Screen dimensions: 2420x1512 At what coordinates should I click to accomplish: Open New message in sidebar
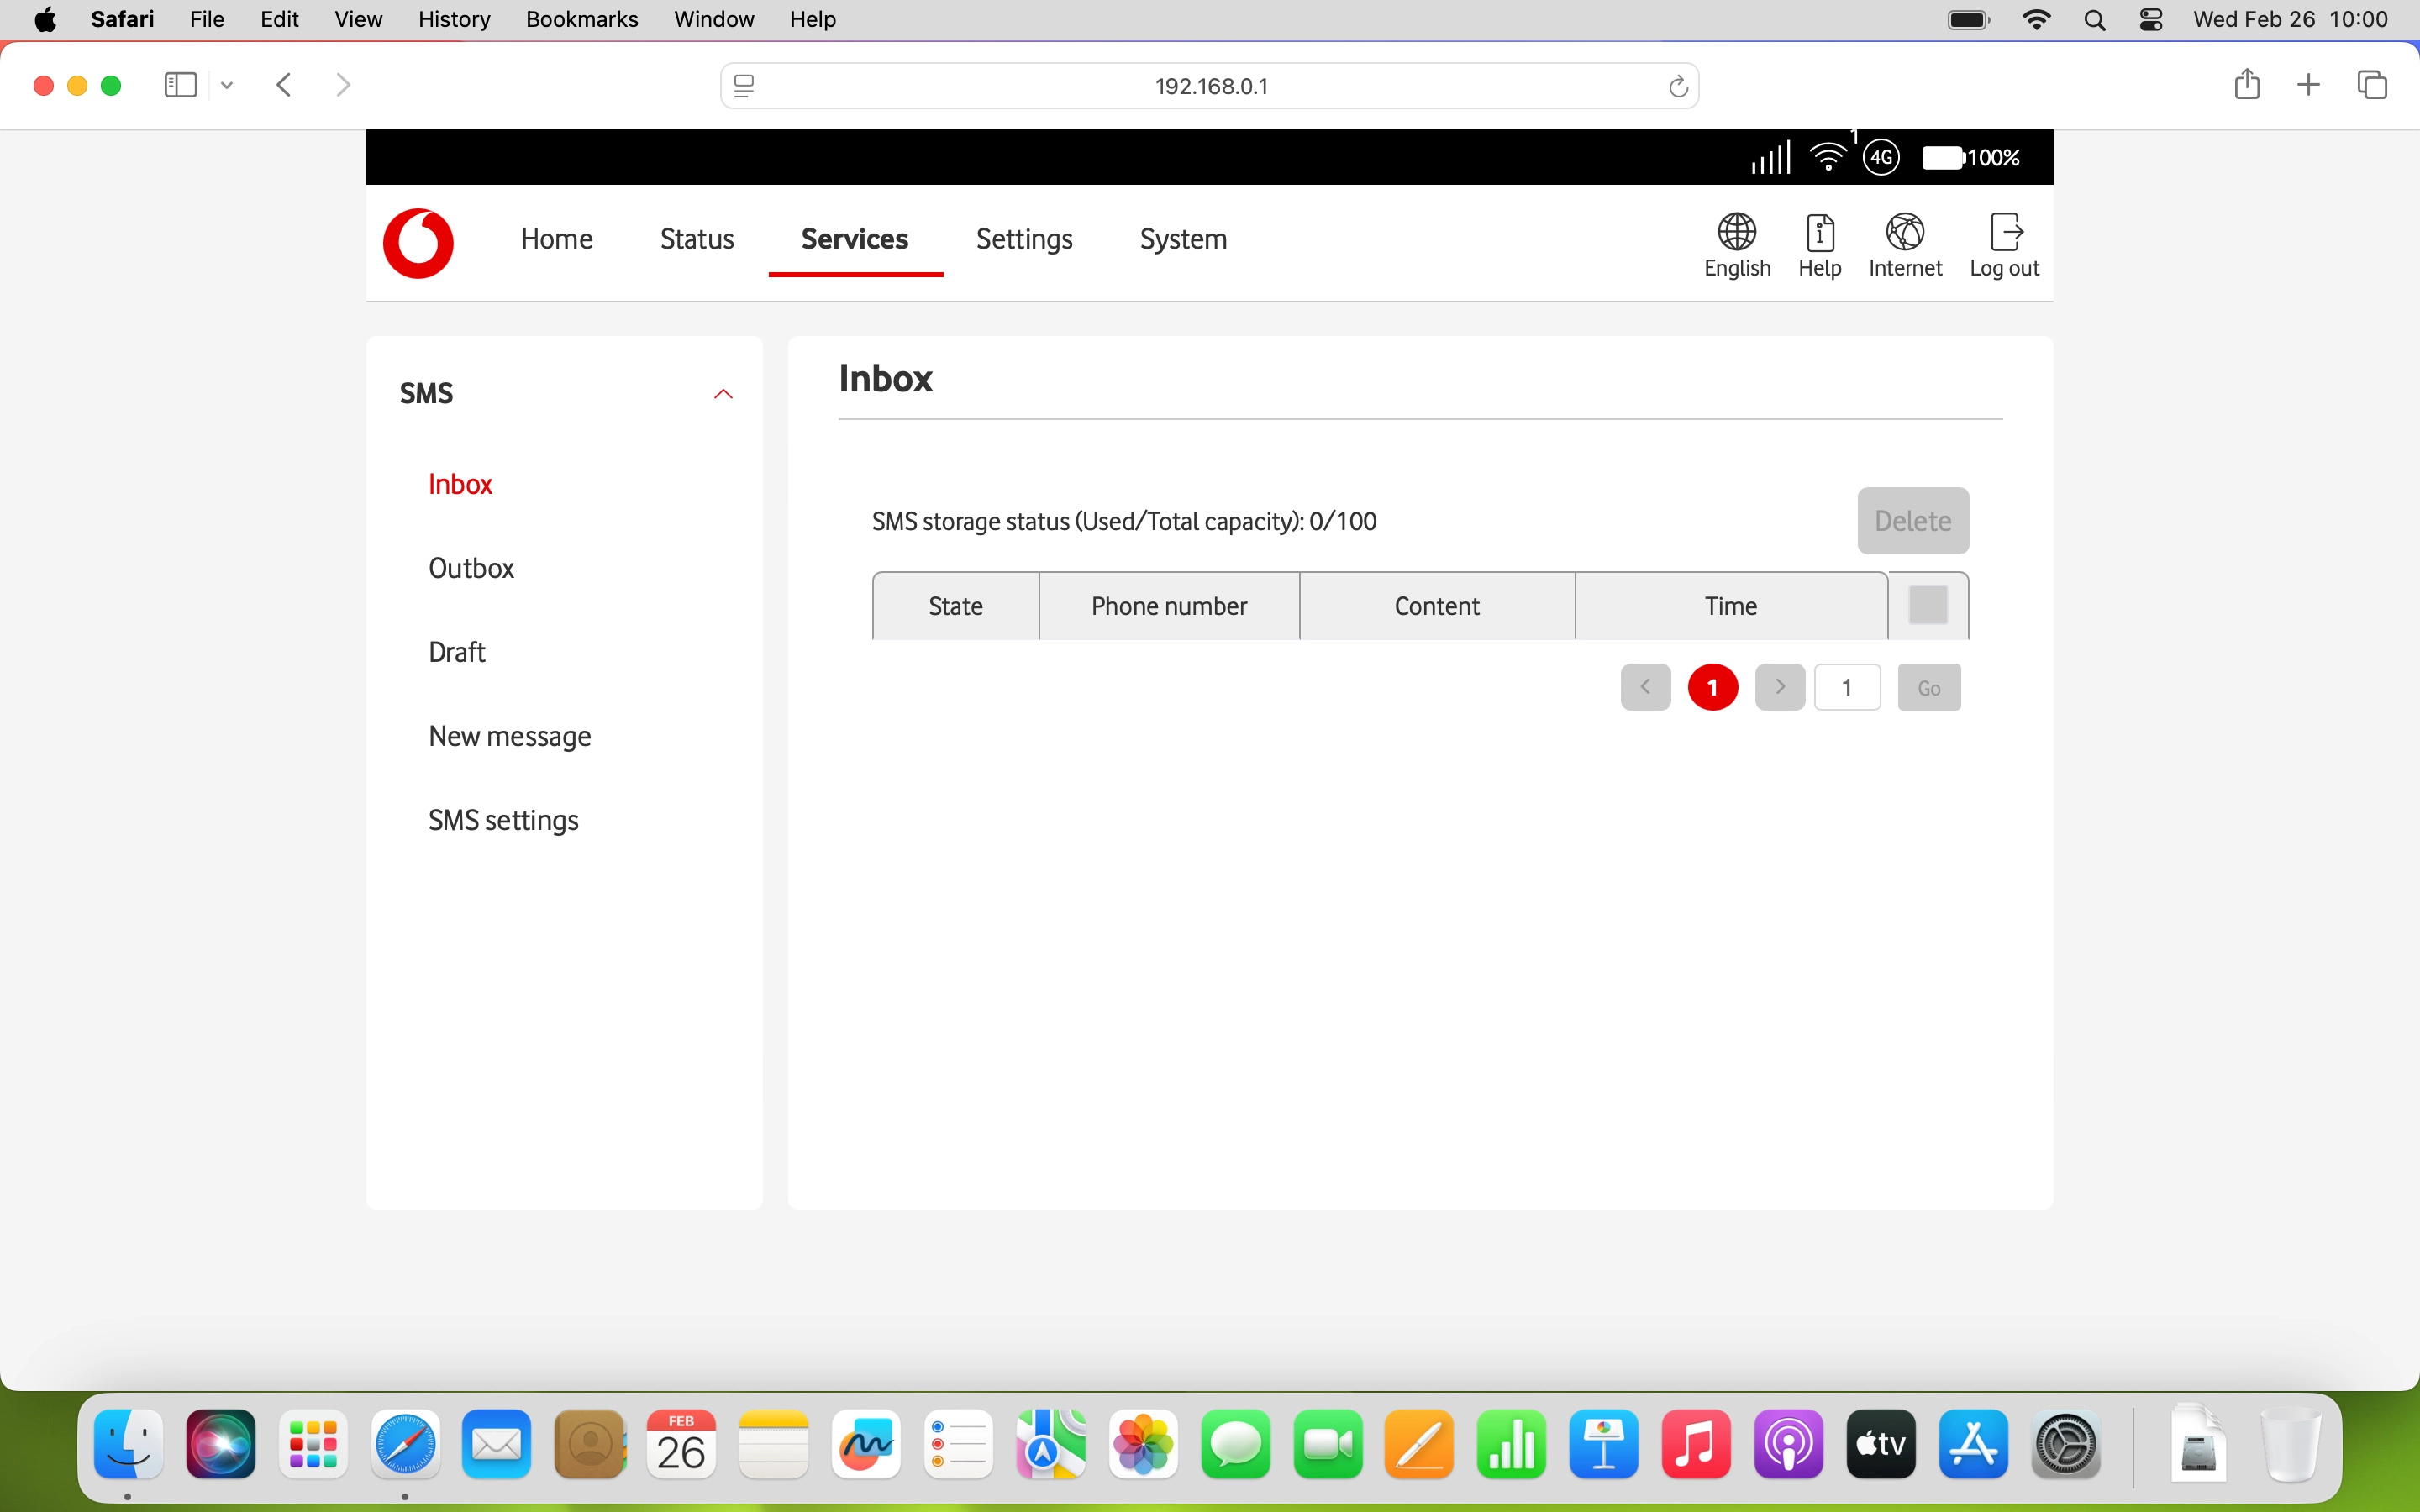pos(509,736)
